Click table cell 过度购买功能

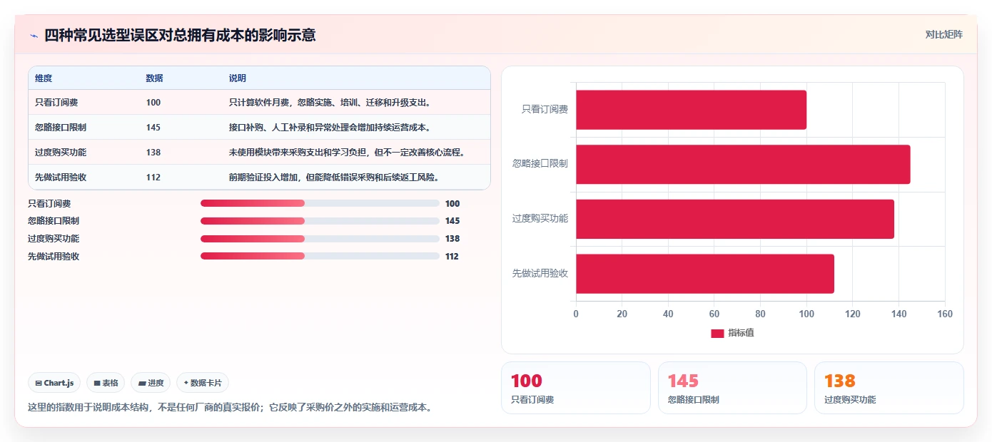click(61, 153)
